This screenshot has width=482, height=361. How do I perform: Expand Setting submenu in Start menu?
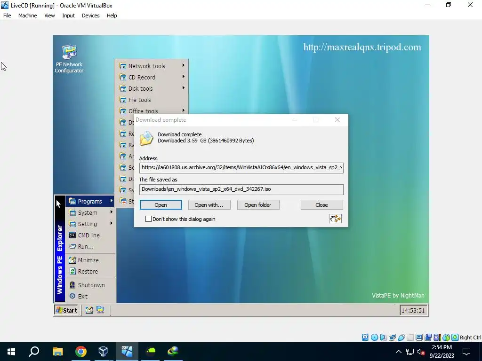90,224
